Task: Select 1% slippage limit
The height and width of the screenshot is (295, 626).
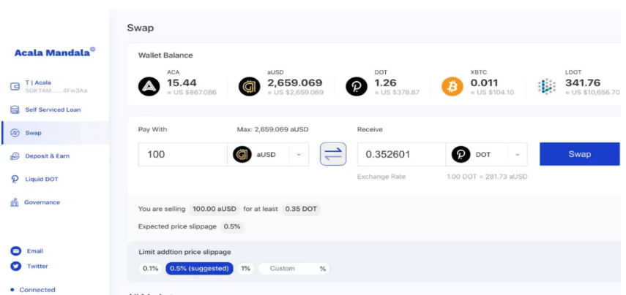Action: pyautogui.click(x=245, y=268)
